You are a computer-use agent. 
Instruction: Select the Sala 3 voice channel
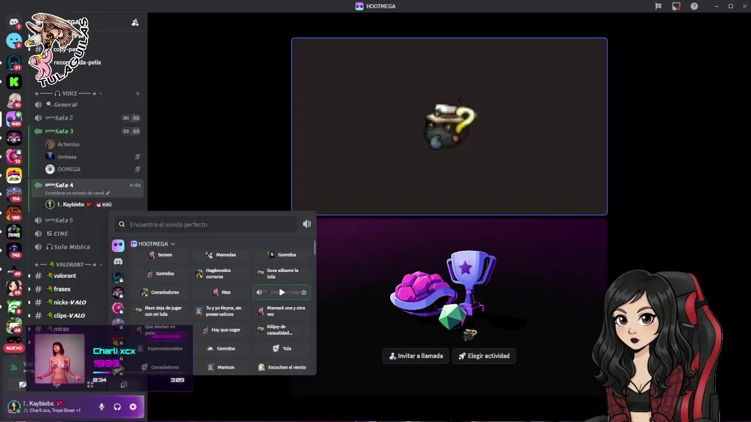pyautogui.click(x=88, y=131)
